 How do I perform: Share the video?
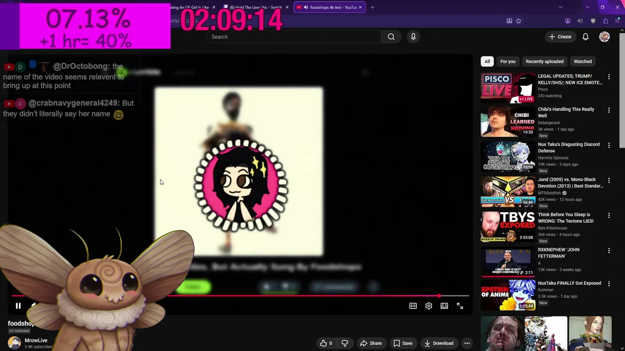(371, 343)
